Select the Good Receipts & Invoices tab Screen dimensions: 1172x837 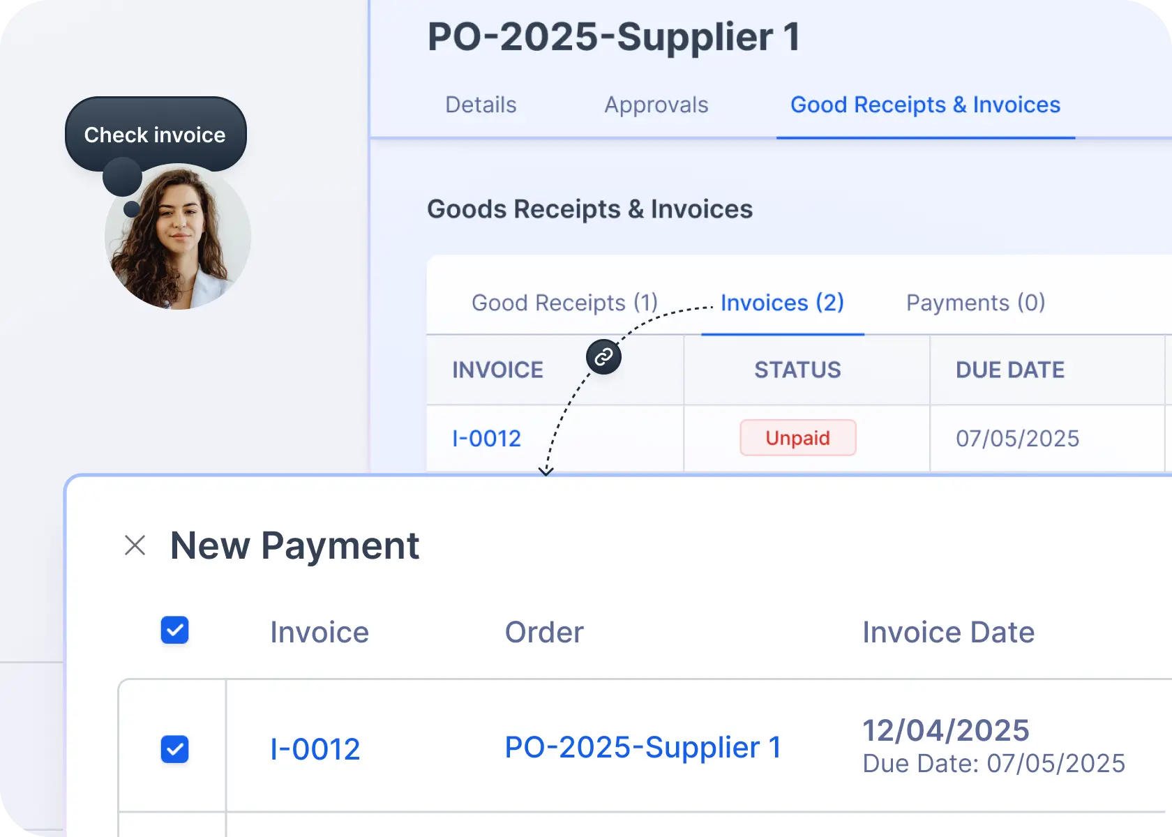click(925, 105)
